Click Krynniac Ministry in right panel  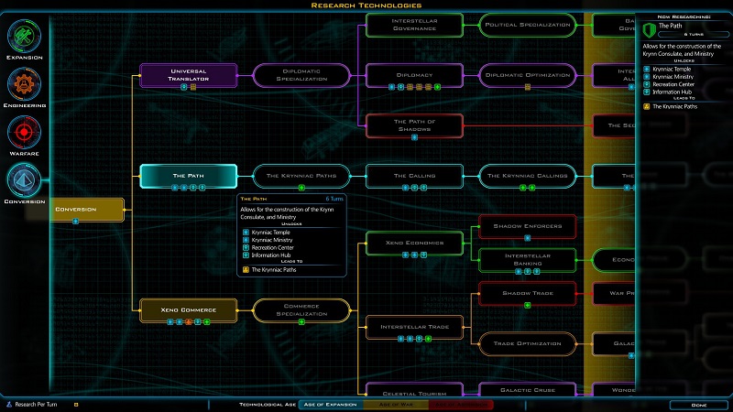673,77
